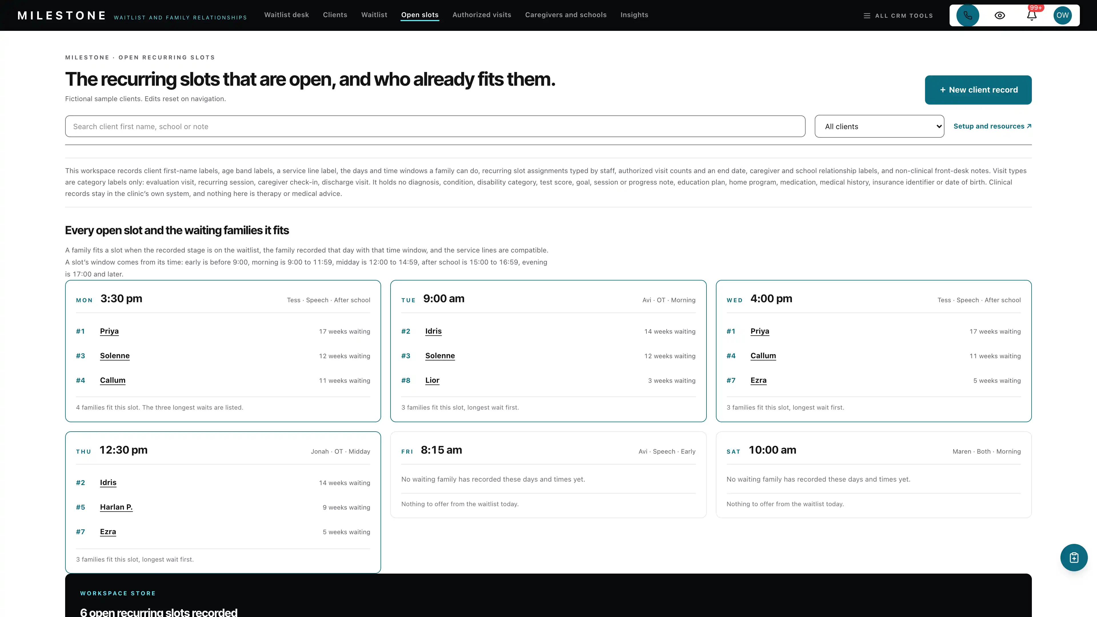Open Caregivers and schools tab

pyautogui.click(x=566, y=15)
